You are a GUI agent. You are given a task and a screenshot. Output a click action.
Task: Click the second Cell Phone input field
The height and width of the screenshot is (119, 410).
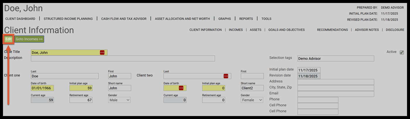click(x=318, y=112)
